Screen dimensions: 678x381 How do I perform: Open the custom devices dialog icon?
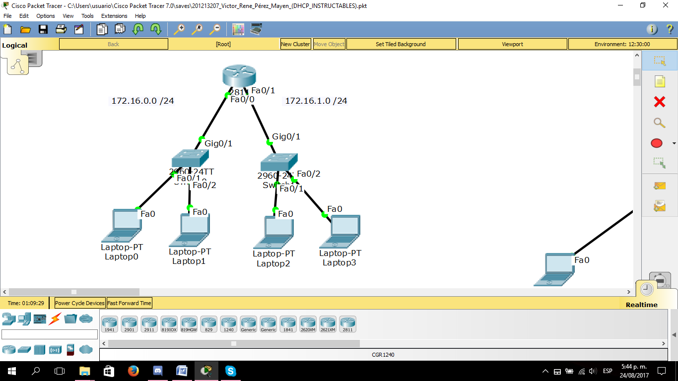[x=256, y=29]
